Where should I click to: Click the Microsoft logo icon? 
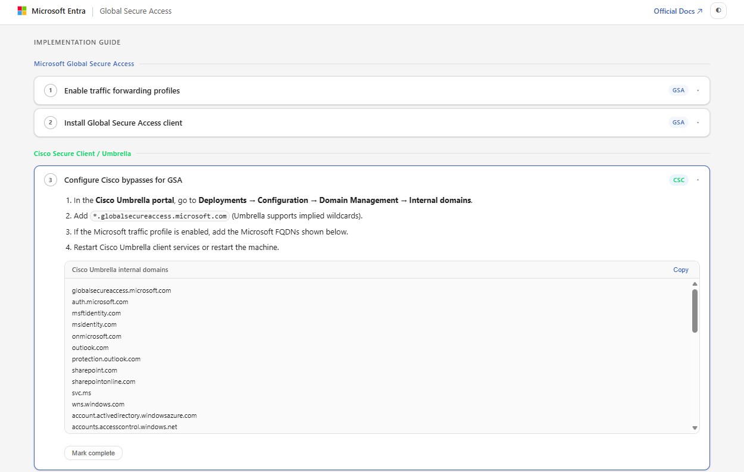coord(22,11)
